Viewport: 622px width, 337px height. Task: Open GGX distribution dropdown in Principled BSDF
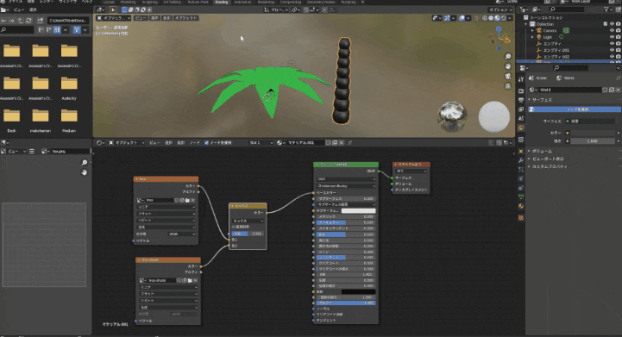pyautogui.click(x=346, y=179)
